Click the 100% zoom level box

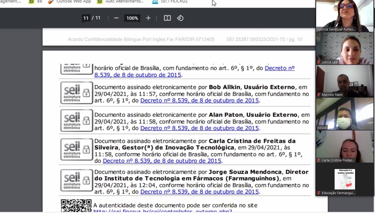132,18
